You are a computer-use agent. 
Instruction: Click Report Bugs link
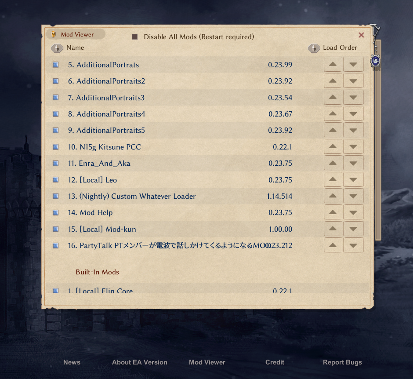coord(342,362)
